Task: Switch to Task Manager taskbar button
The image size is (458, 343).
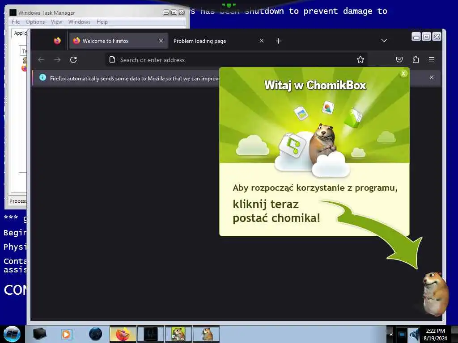Action: [151, 334]
